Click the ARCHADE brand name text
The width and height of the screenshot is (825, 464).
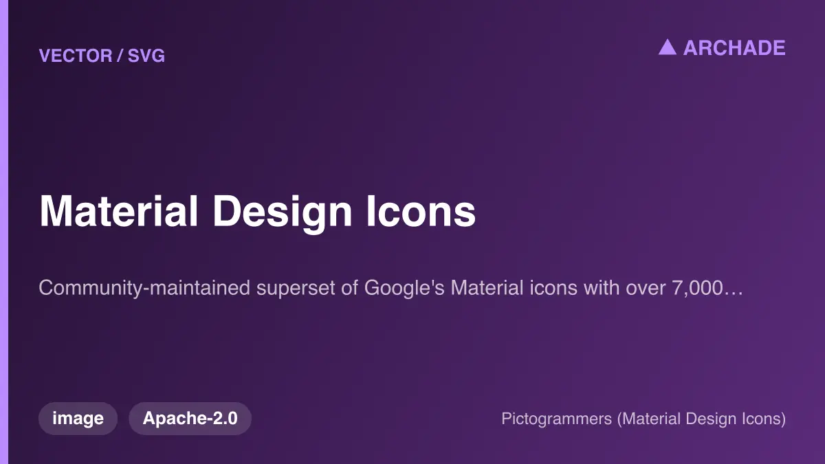(734, 47)
